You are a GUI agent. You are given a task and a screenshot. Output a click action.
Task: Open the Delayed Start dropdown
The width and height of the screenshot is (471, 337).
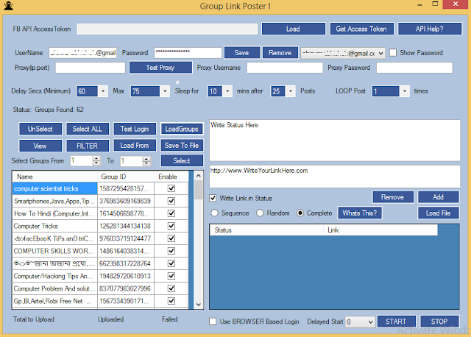tap(370, 322)
